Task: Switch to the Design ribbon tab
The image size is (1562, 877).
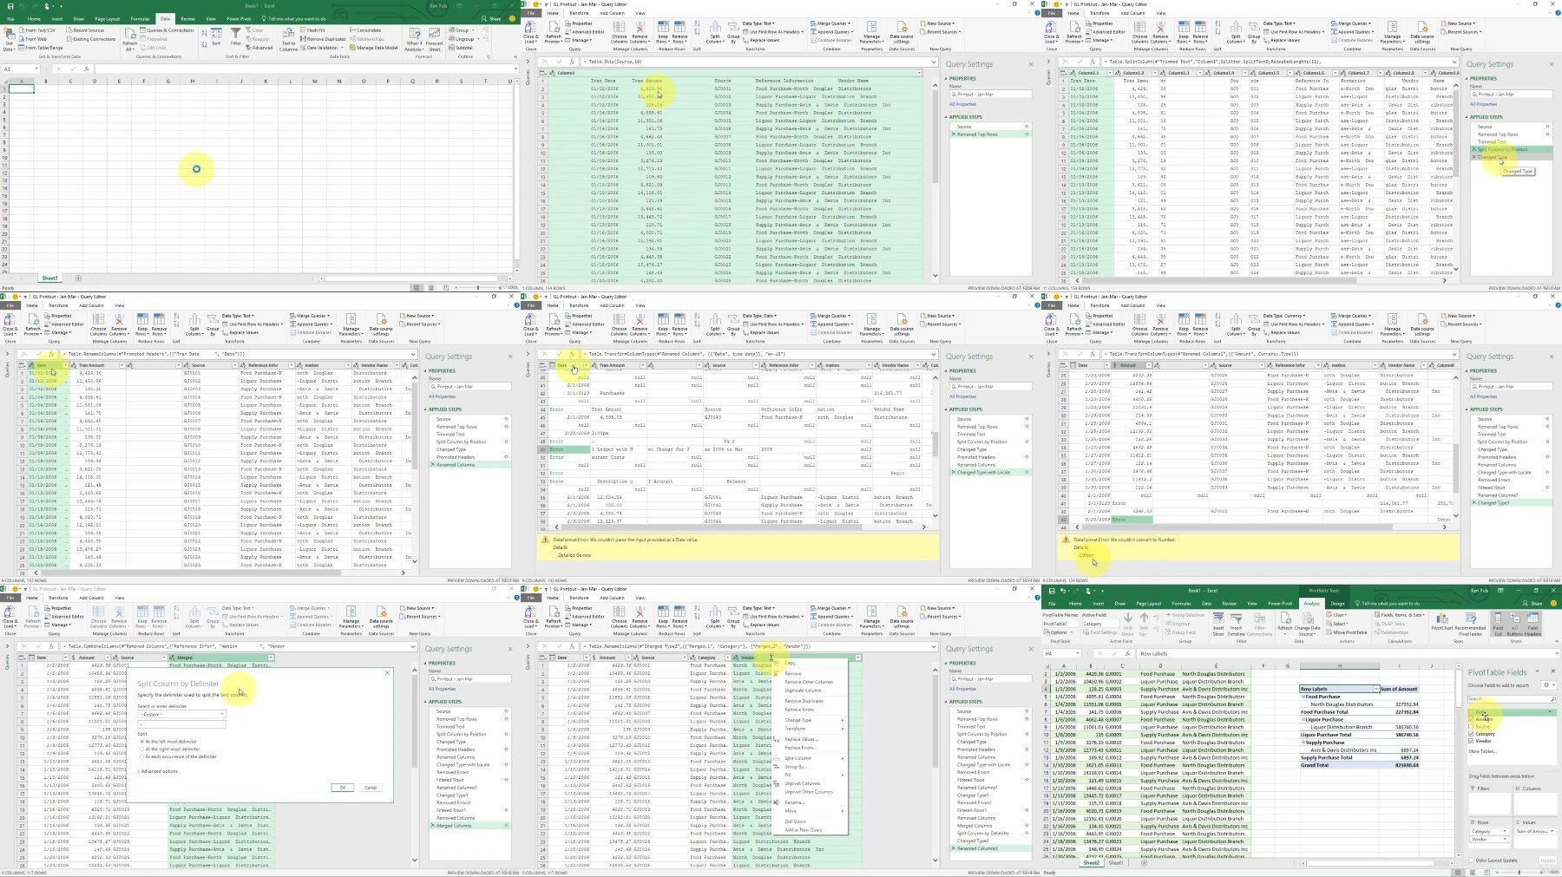Action: point(1337,603)
